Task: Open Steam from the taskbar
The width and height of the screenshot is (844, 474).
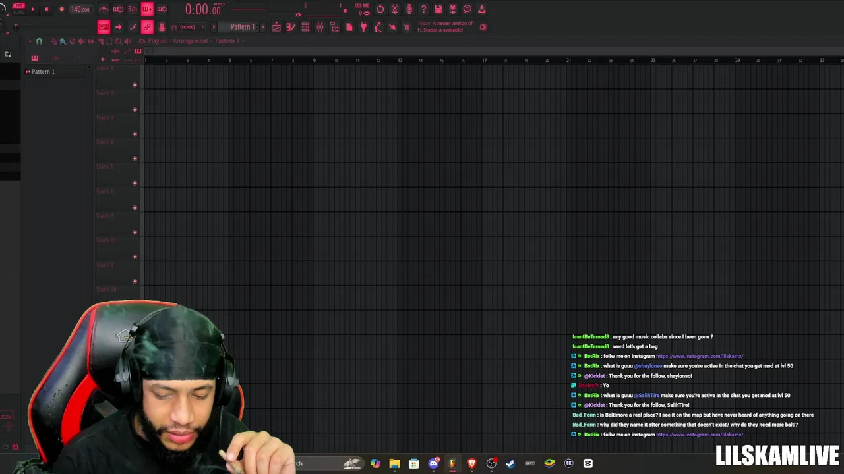Action: [510, 463]
